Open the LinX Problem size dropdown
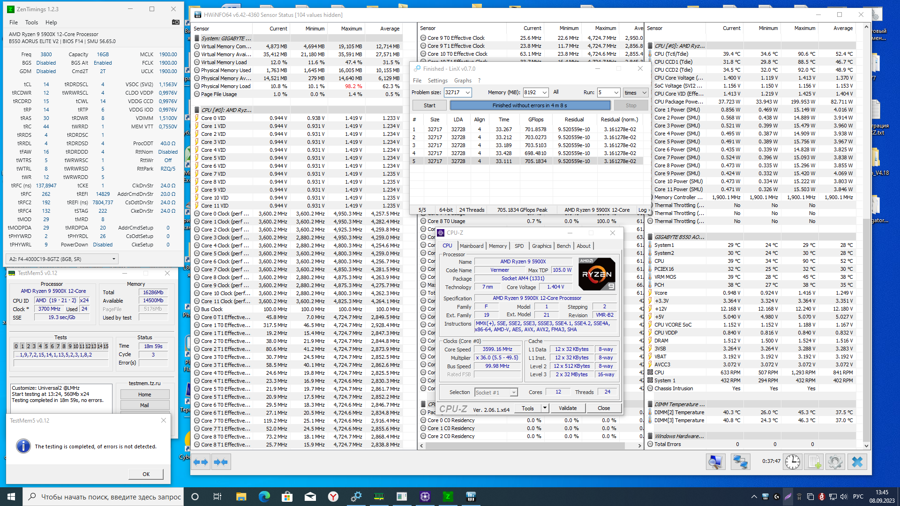This screenshot has height=506, width=900. (x=467, y=93)
